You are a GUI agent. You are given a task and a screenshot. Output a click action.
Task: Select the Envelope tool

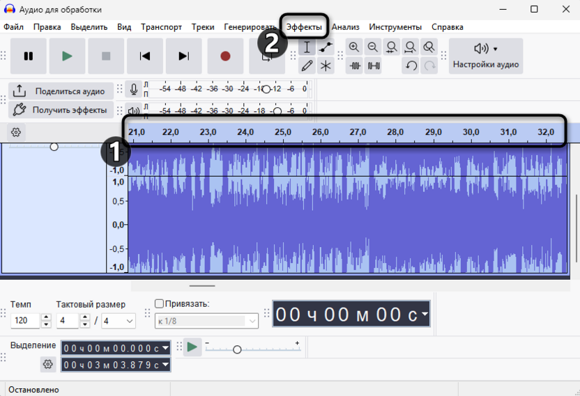tap(326, 47)
